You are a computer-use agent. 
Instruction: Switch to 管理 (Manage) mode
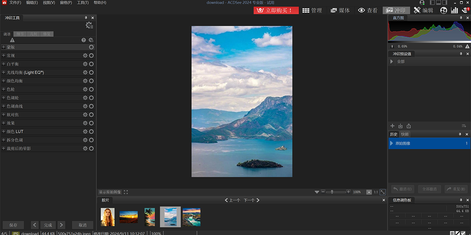point(312,11)
